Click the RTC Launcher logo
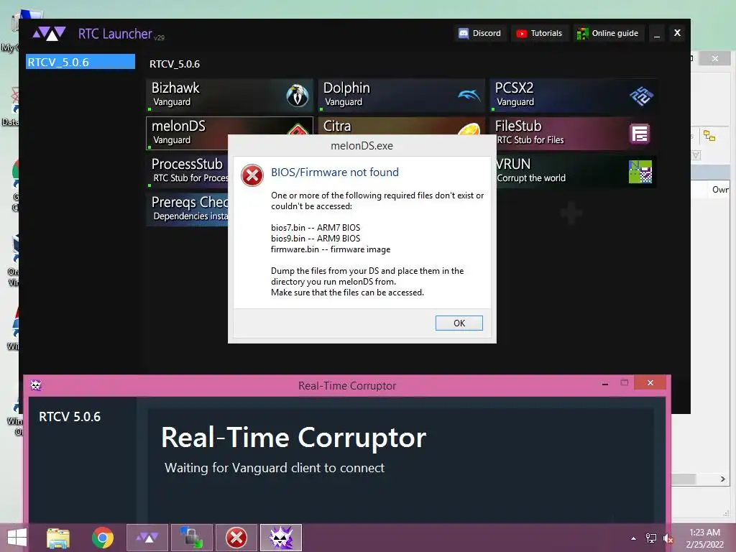The height and width of the screenshot is (552, 736). [x=49, y=34]
